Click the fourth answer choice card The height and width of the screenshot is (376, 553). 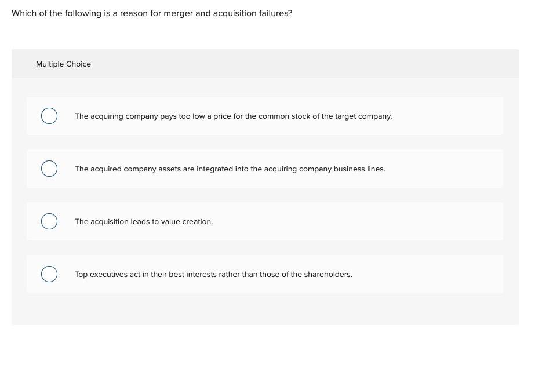[x=265, y=273]
